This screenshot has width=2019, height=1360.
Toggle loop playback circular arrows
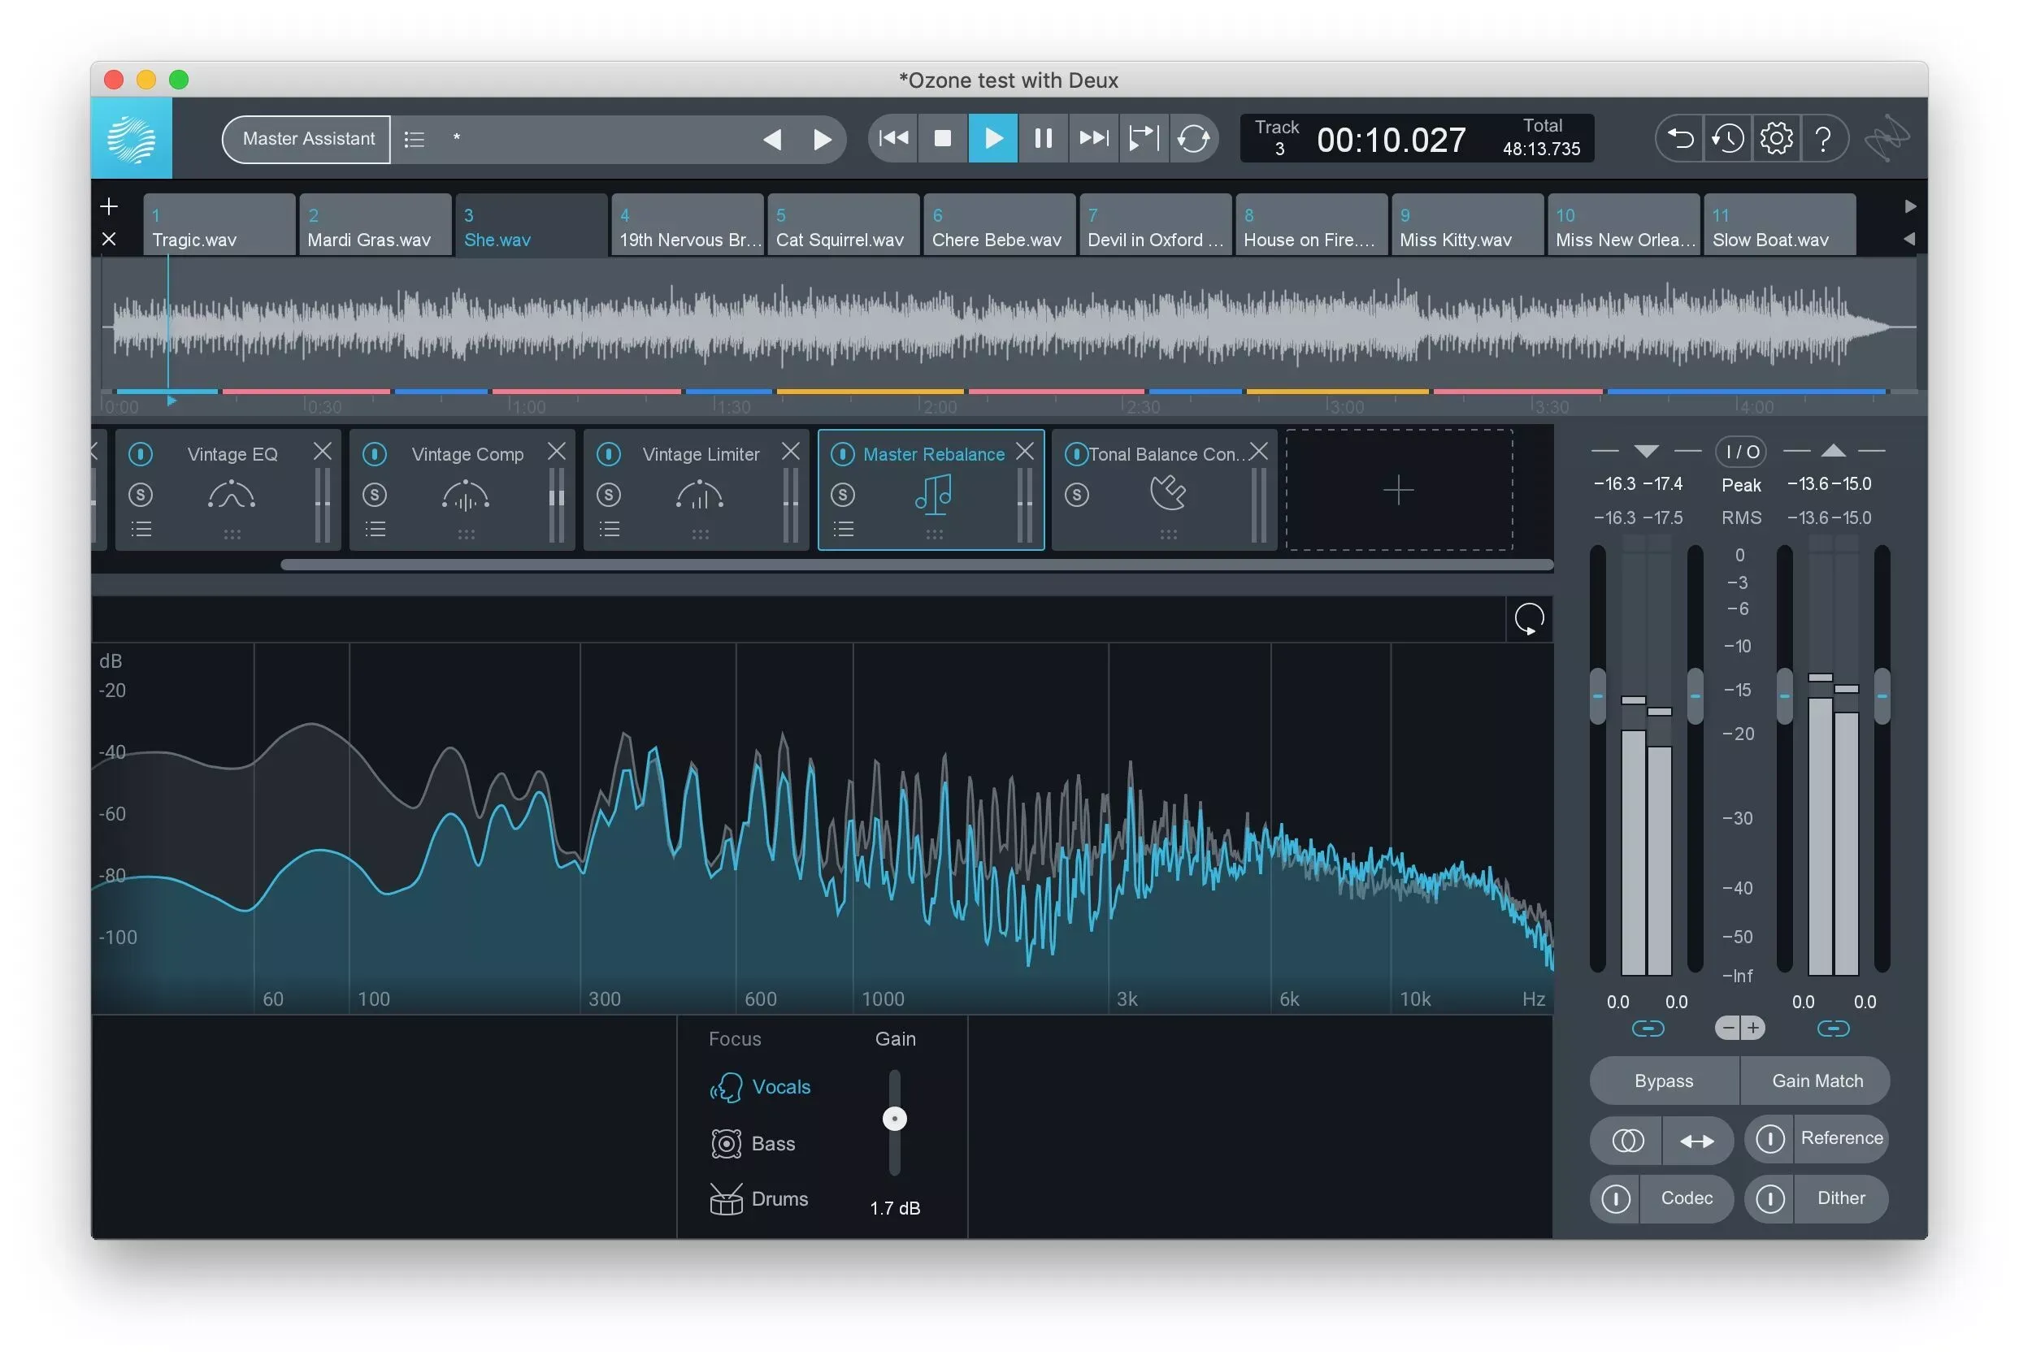1193,138
